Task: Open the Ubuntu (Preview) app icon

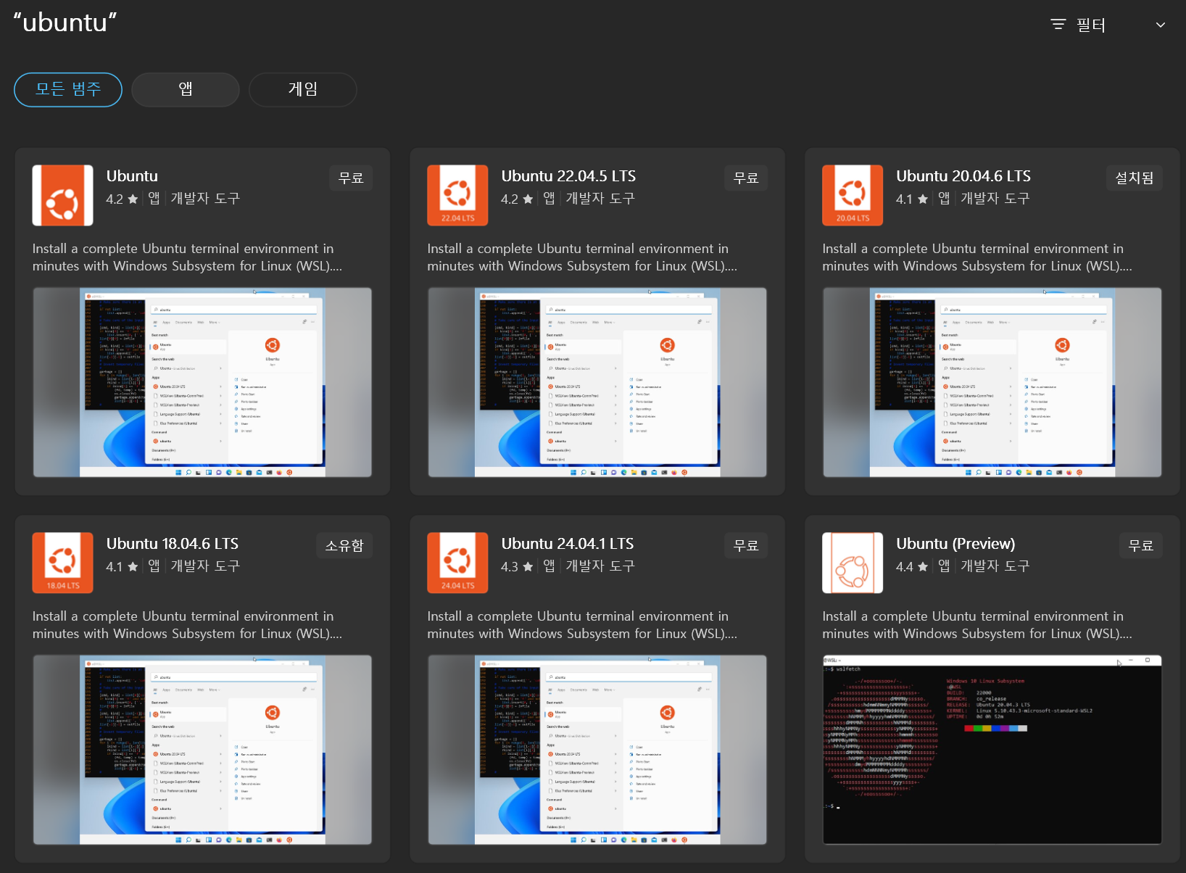Action: click(853, 563)
